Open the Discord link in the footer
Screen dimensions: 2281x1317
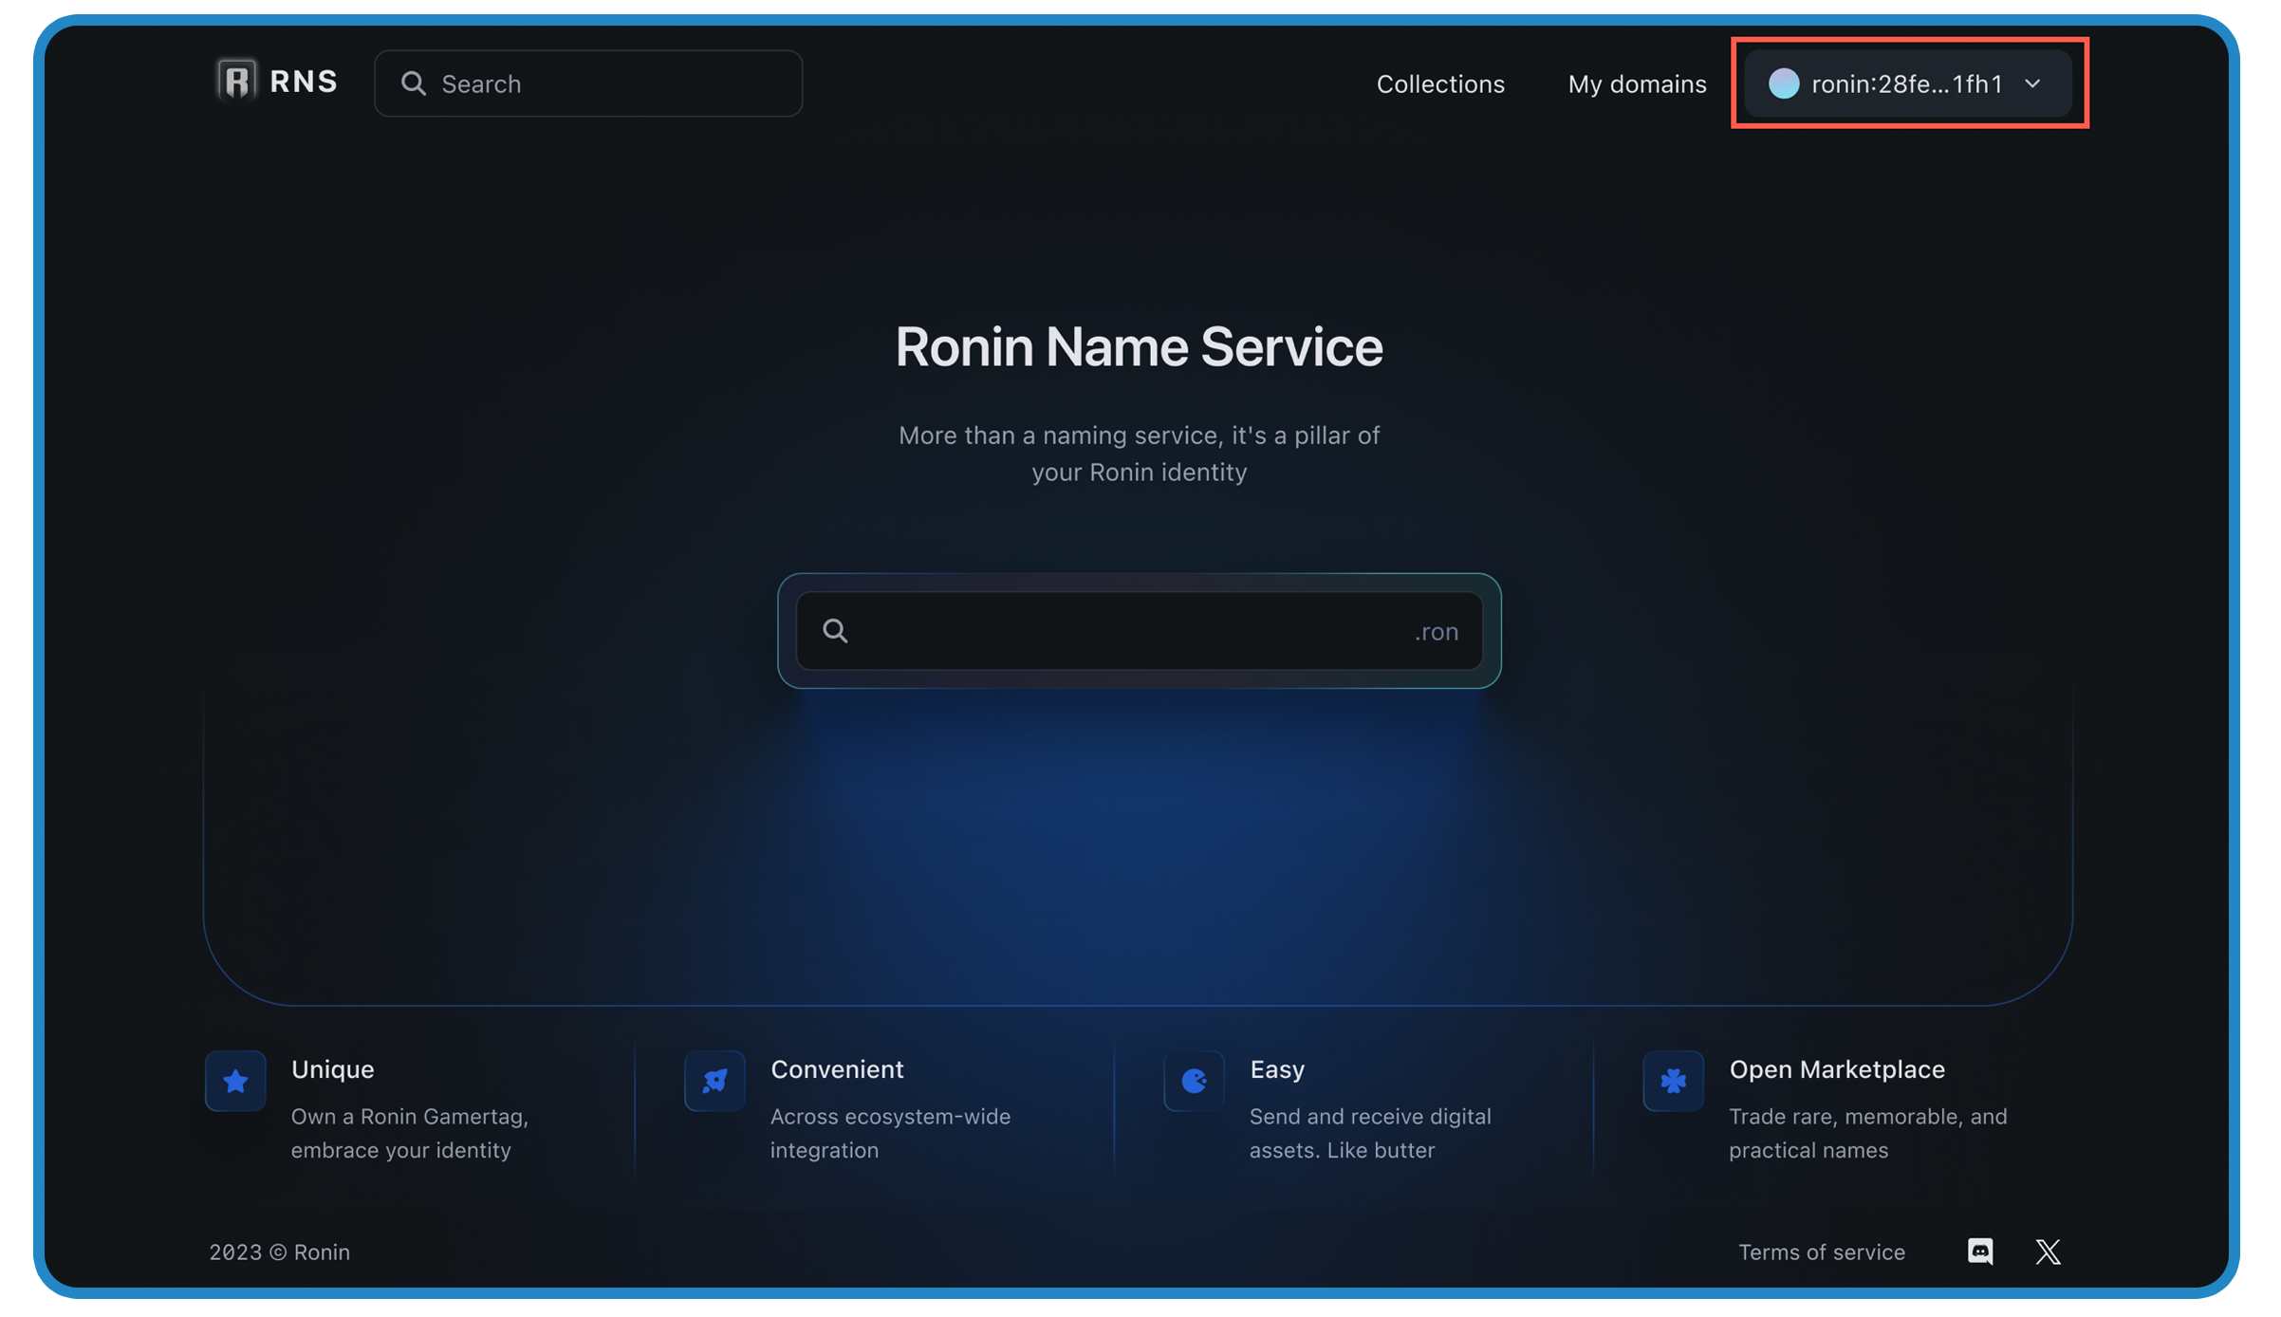click(1980, 1252)
